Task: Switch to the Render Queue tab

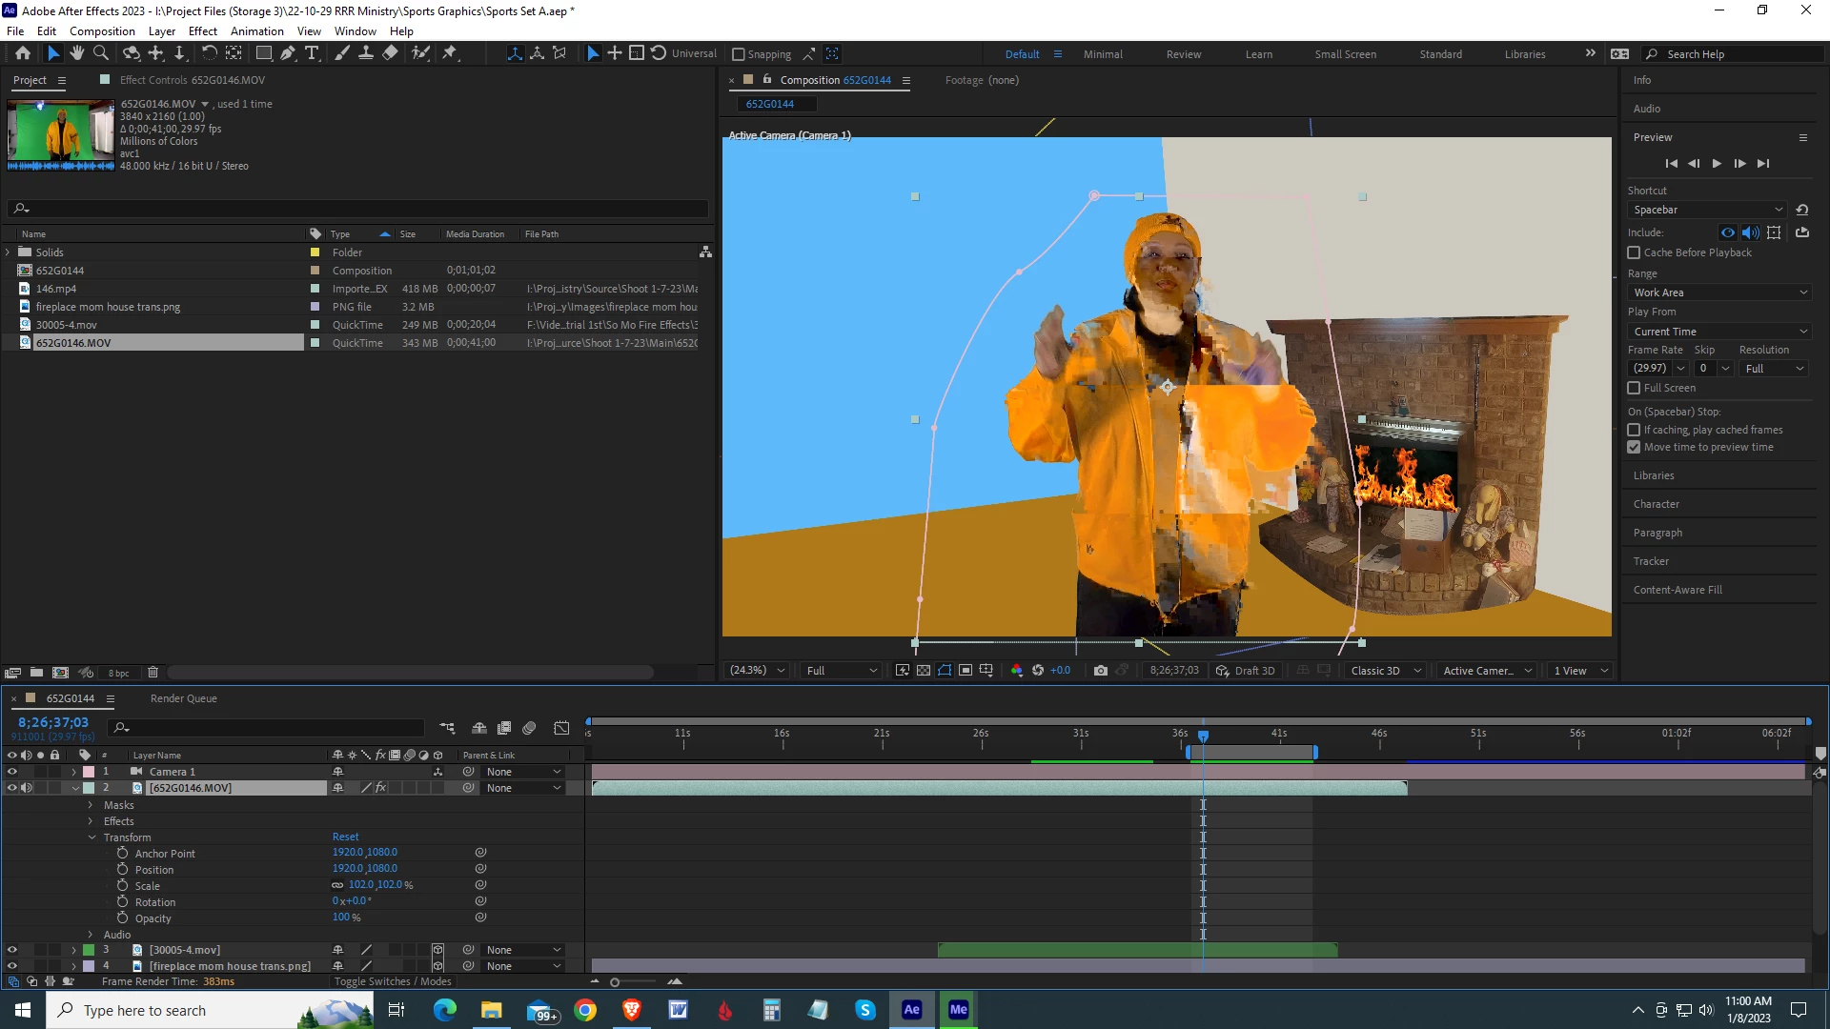Action: (x=183, y=698)
